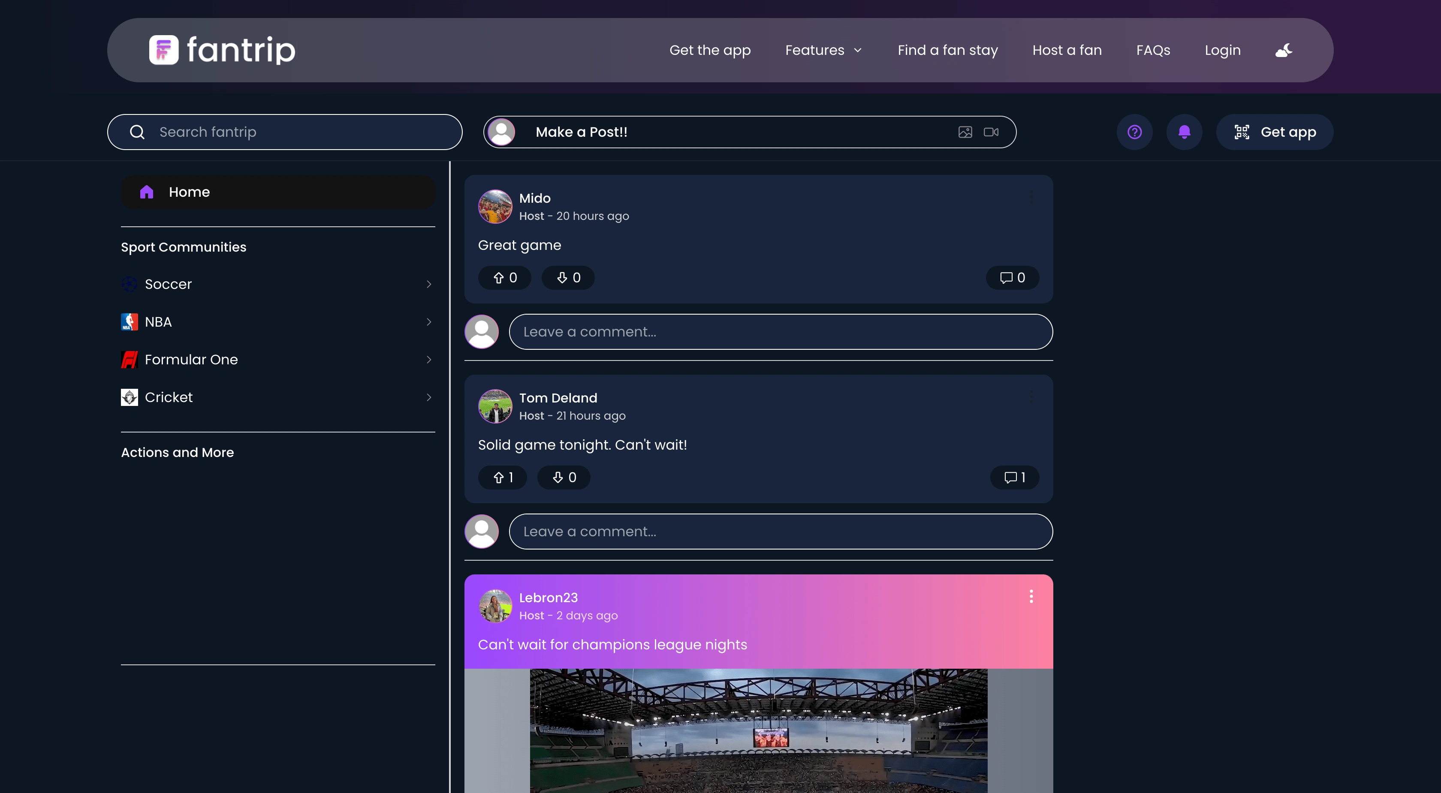
Task: Click the Actions and More heading
Action: point(177,452)
